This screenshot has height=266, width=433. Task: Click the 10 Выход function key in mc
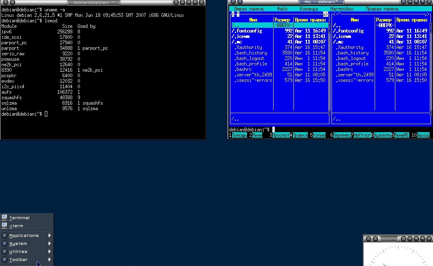[421, 135]
